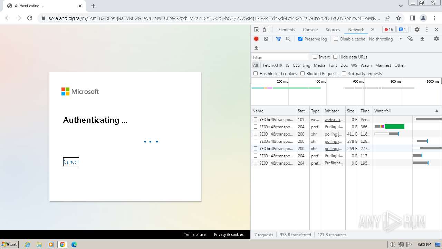Screen dimensions: 442x249
Task: Select the 278 B xhr request row
Action: coord(346,141)
